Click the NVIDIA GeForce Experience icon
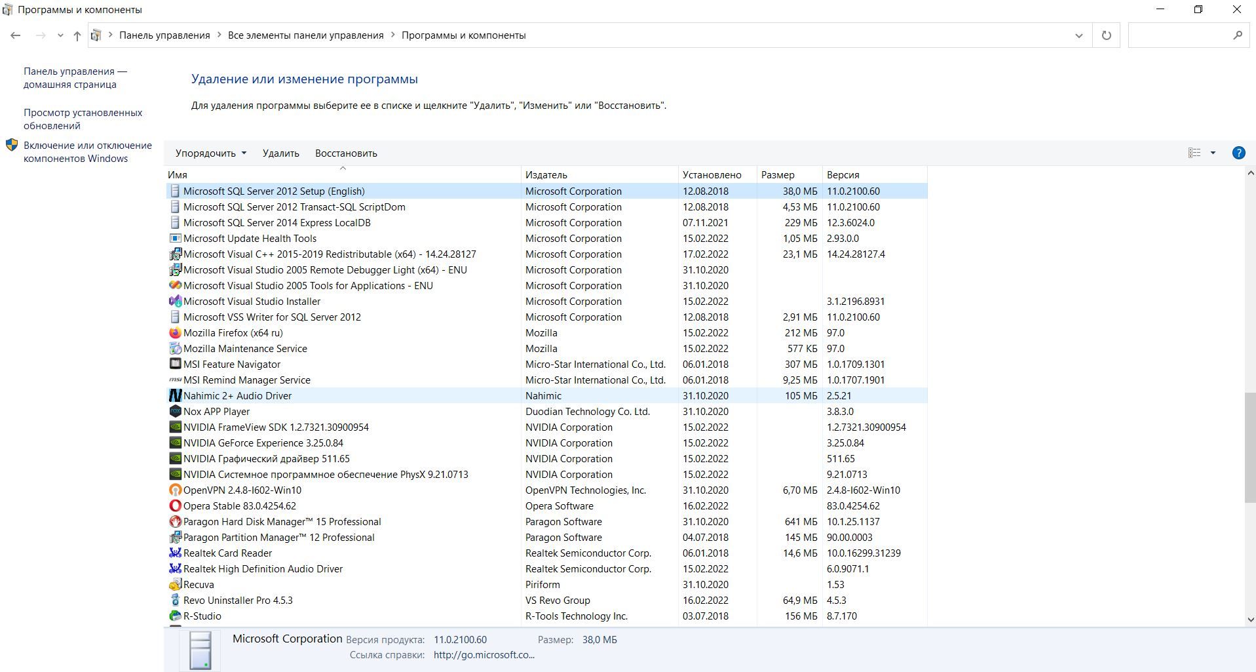This screenshot has width=1256, height=672. click(x=175, y=443)
